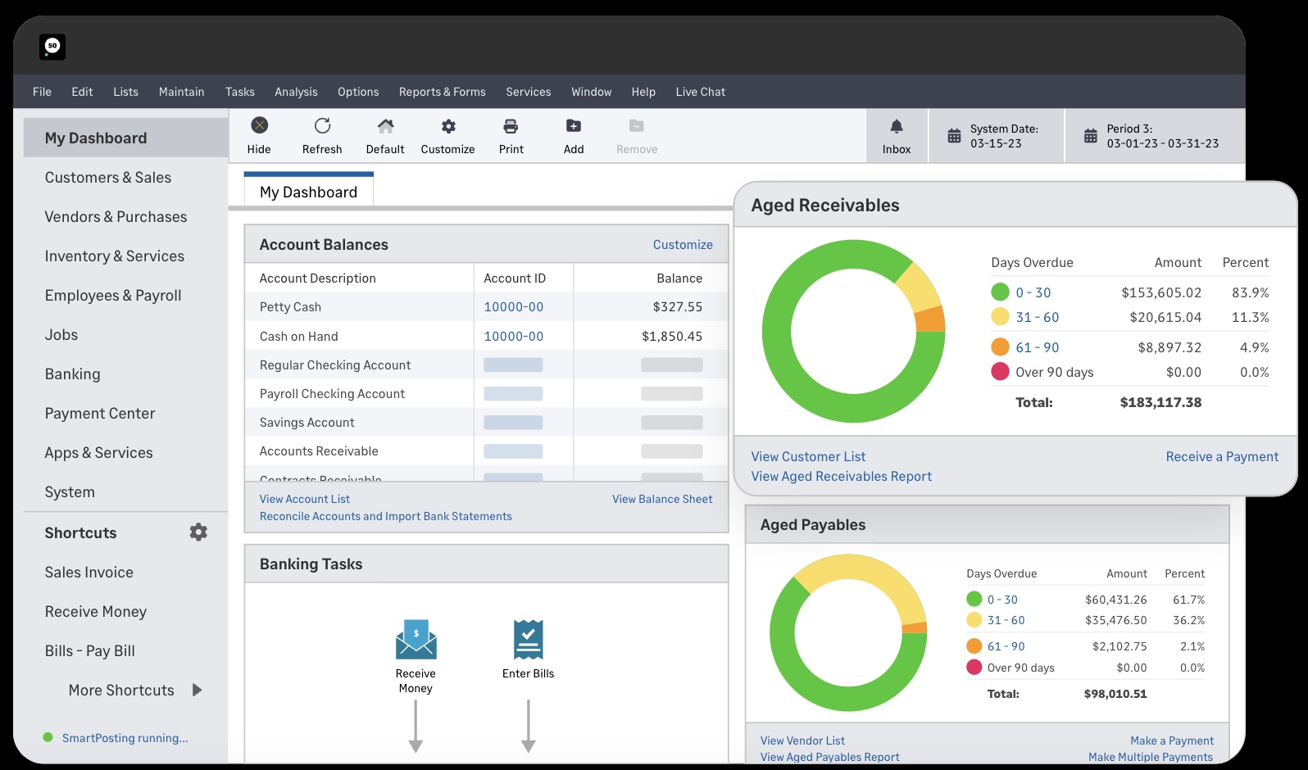The image size is (1308, 770).
Task: Select the My Dashboard tab
Action: click(309, 192)
